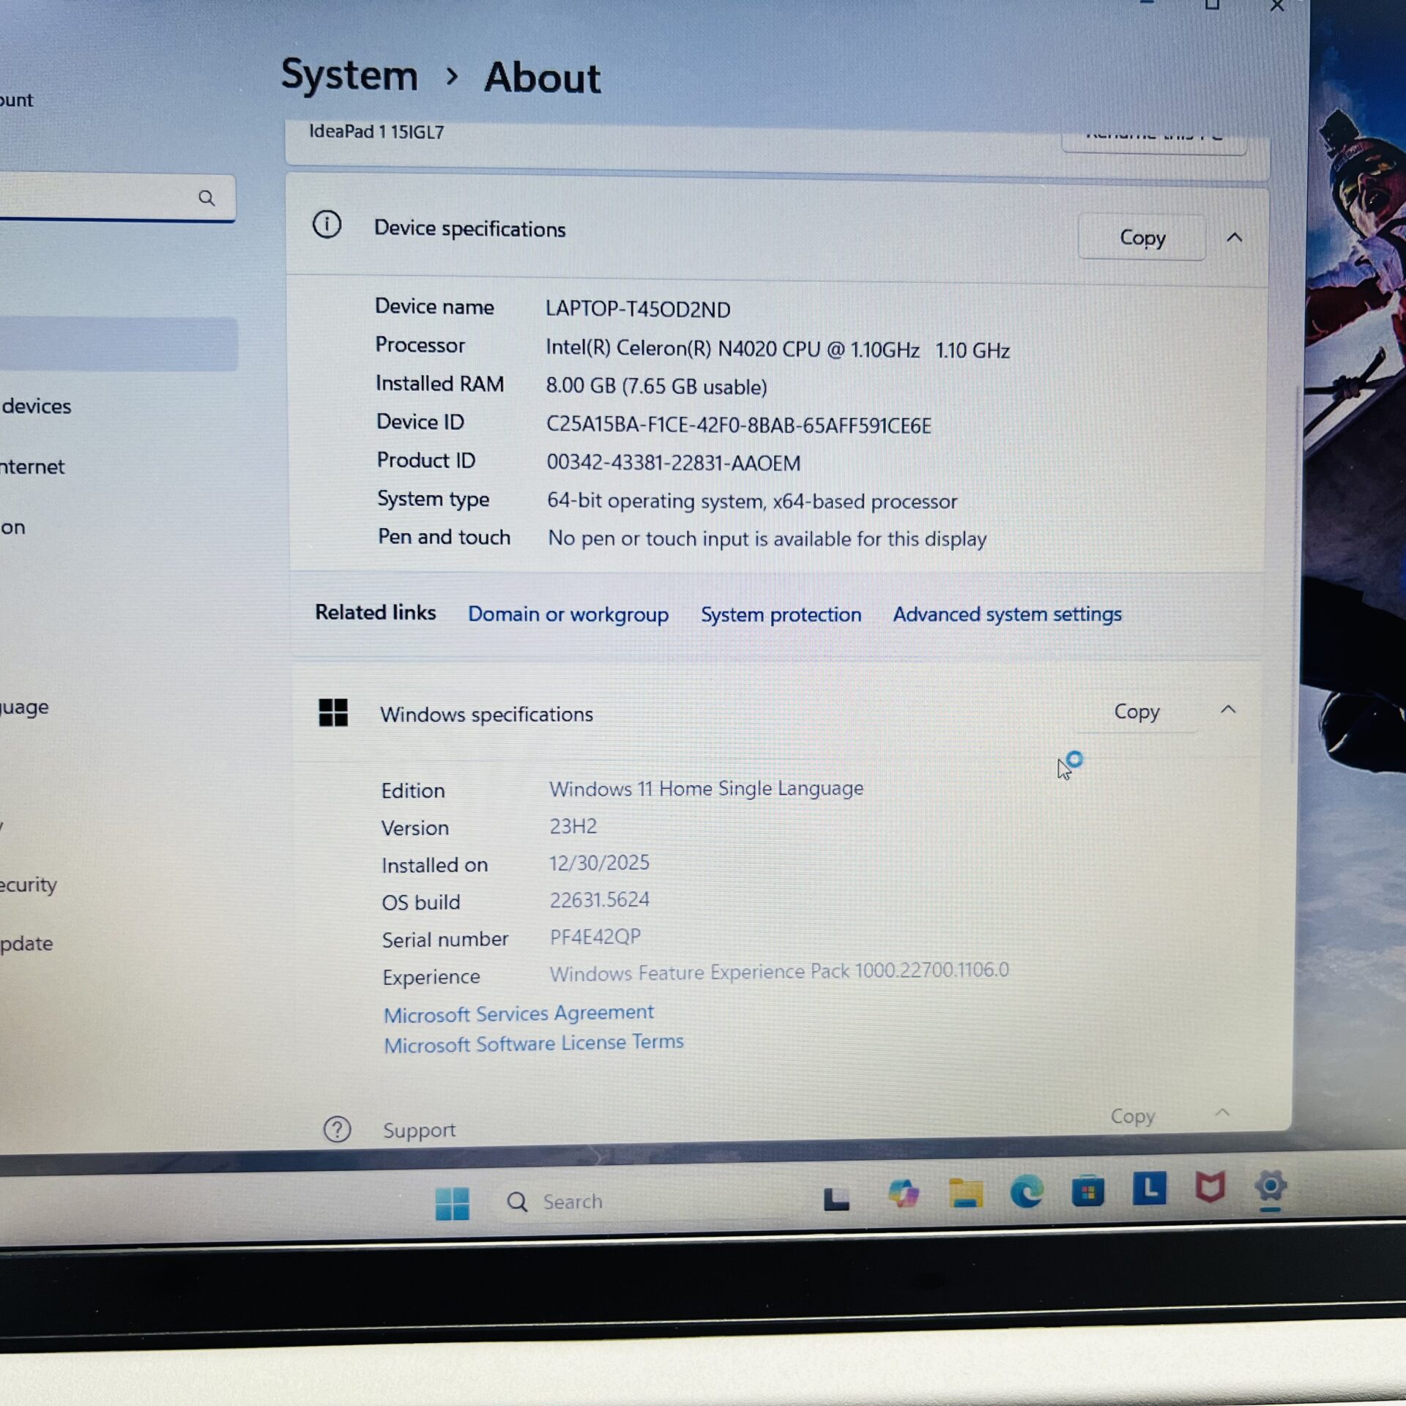Open the System protection link
Screen dimensions: 1406x1406
tap(781, 614)
